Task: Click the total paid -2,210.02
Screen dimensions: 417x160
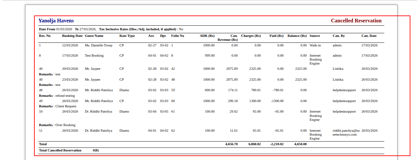Action: (x=277, y=144)
